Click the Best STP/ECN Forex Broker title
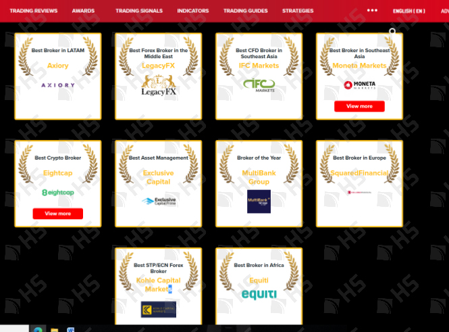Viewport: 449px width, 332px height. pos(159,268)
